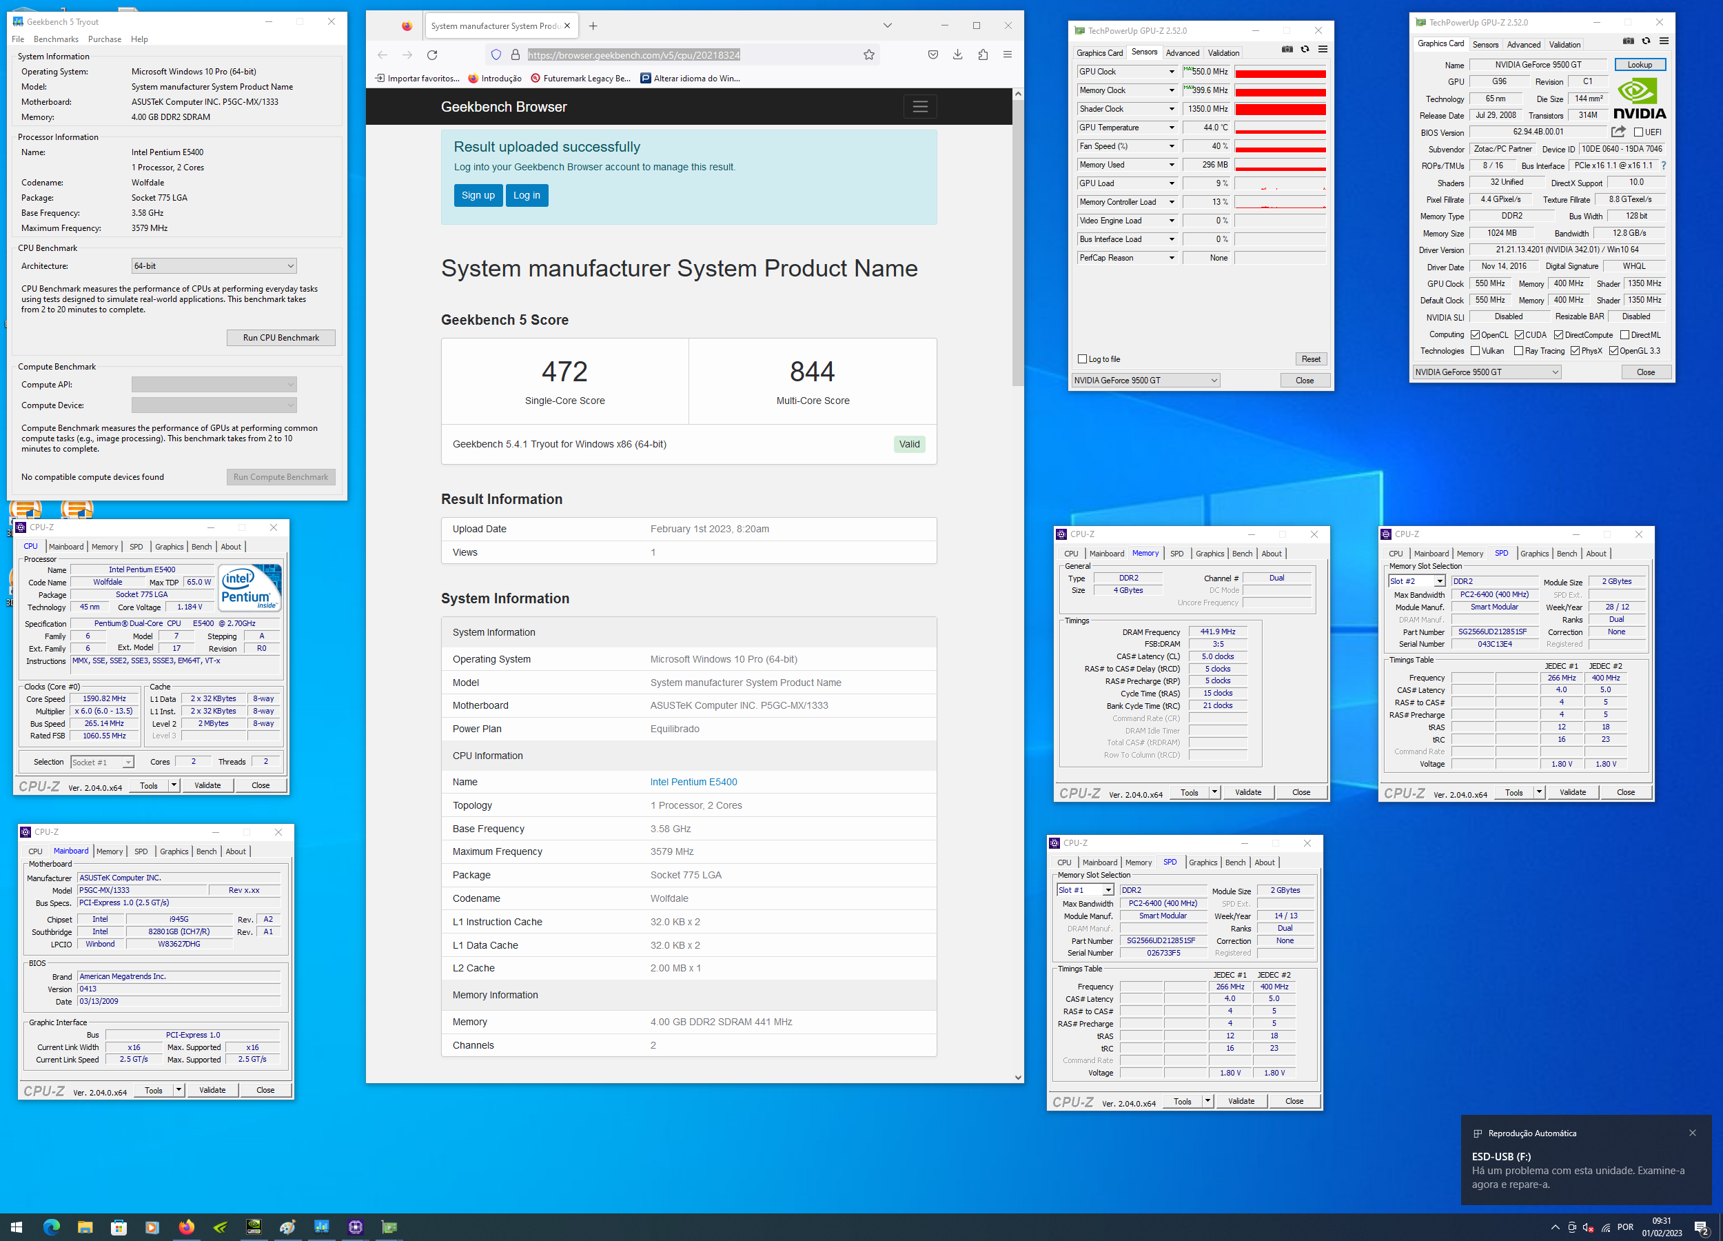Click the screenshot camera icon in GPU-Z Sensors window
The height and width of the screenshot is (1241, 1723).
coord(1287,50)
